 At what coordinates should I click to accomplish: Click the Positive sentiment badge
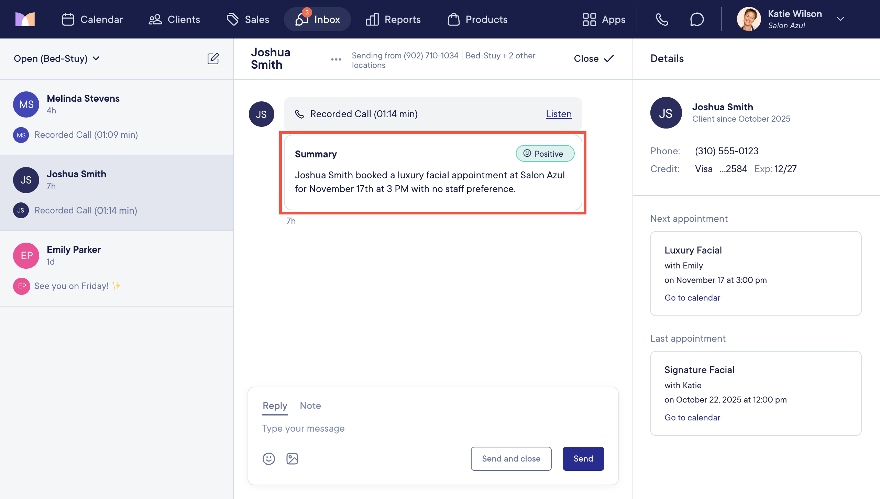pyautogui.click(x=544, y=154)
